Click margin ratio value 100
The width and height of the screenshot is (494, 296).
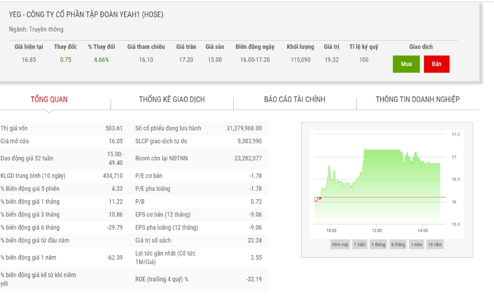364,60
